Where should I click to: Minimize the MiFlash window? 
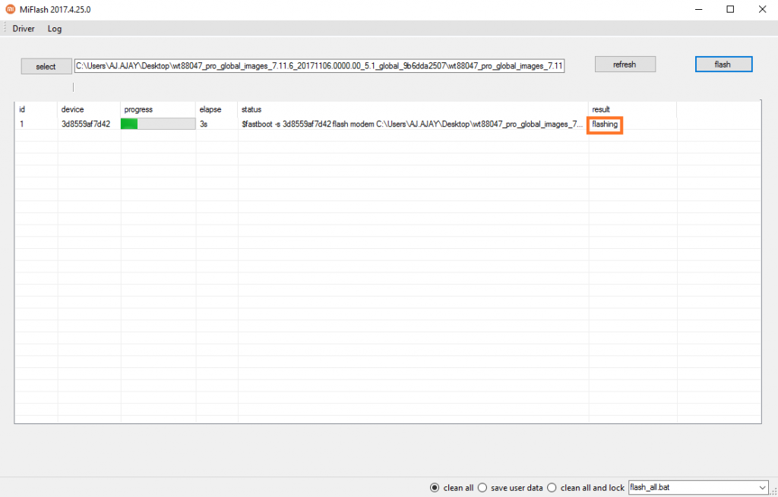pyautogui.click(x=699, y=9)
